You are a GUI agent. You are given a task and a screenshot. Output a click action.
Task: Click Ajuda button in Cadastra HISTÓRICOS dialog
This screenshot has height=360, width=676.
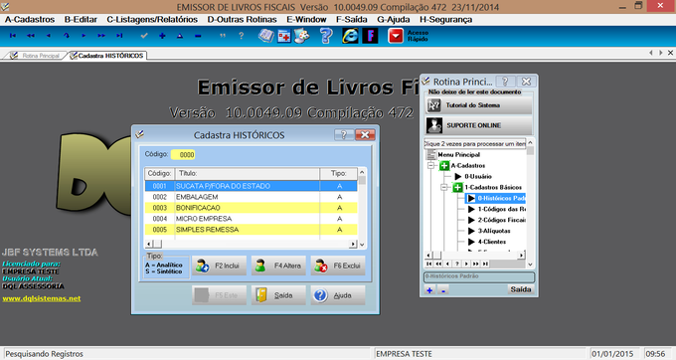[x=338, y=295]
